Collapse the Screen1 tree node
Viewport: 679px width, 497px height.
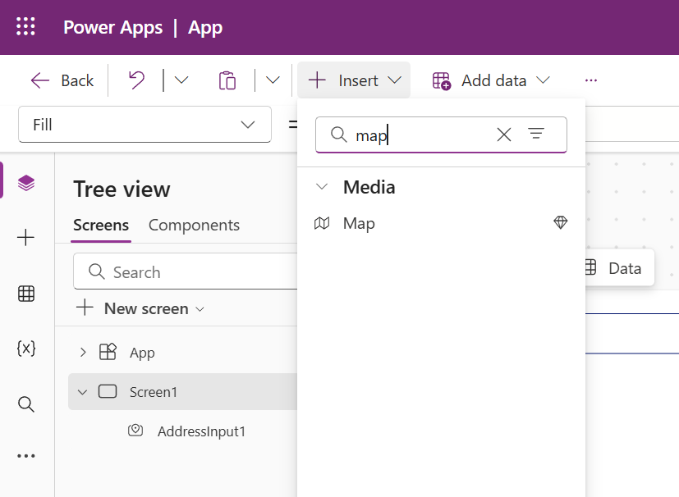click(82, 392)
